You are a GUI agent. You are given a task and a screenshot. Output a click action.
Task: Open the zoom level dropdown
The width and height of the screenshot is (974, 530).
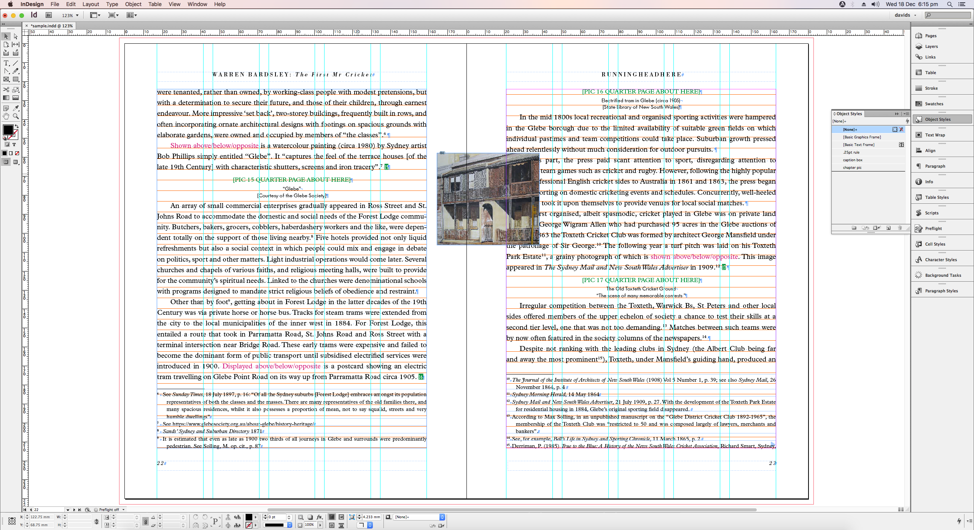point(77,16)
